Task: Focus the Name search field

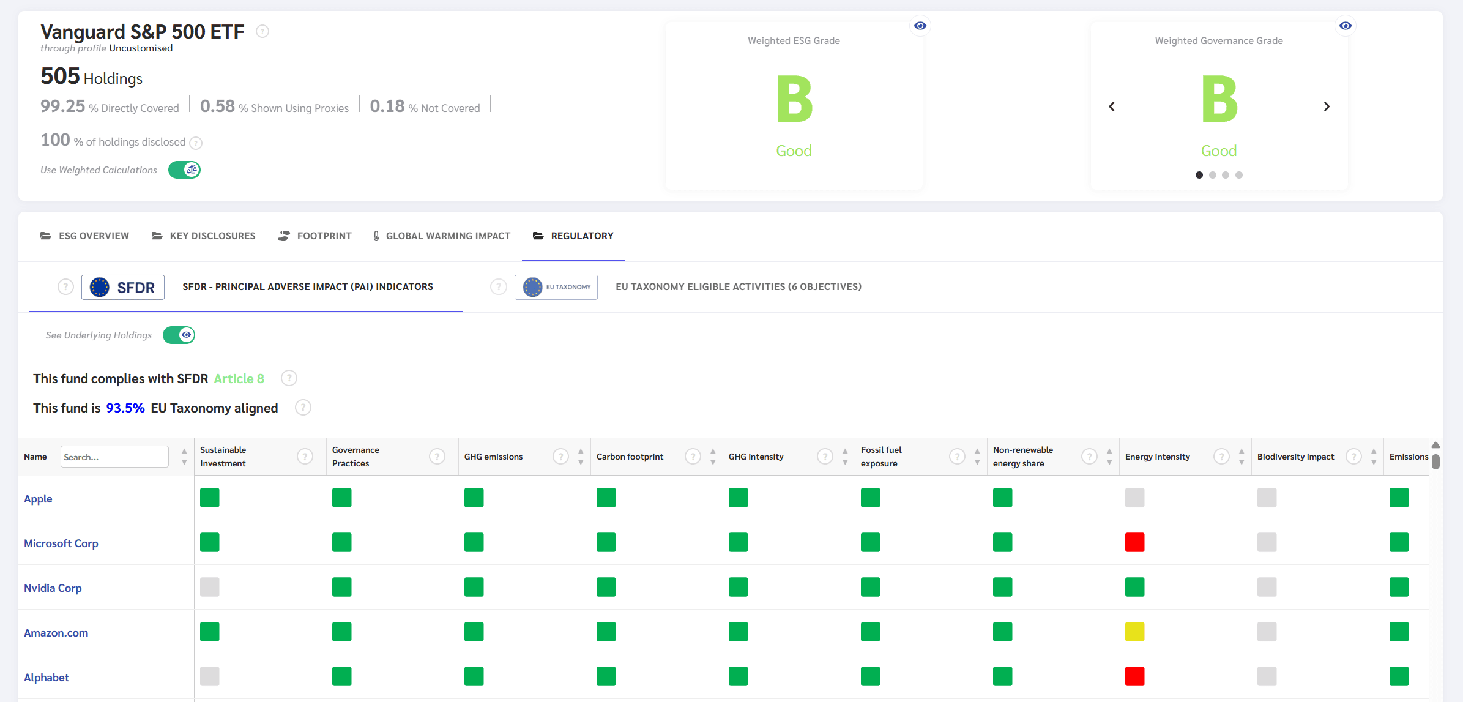Action: point(114,457)
